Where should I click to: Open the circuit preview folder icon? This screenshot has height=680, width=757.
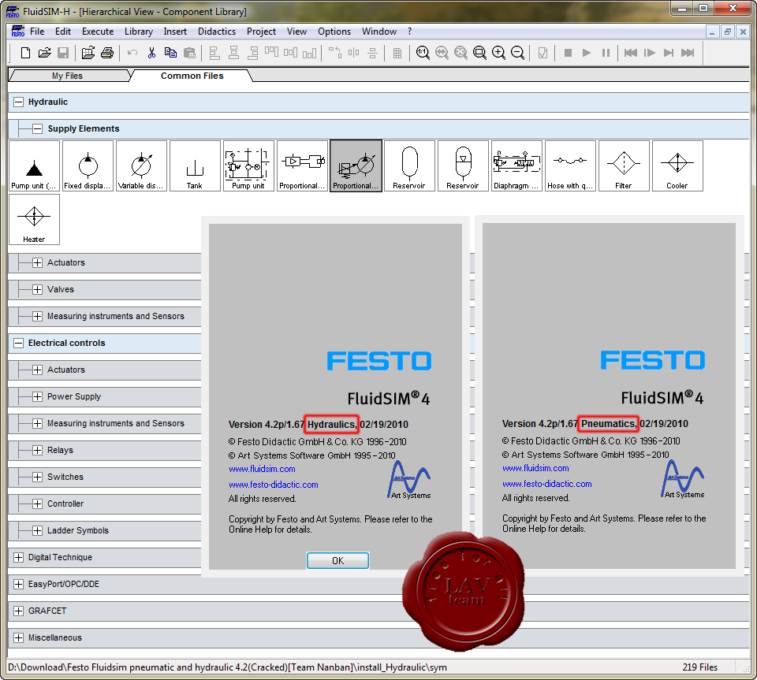(x=88, y=53)
